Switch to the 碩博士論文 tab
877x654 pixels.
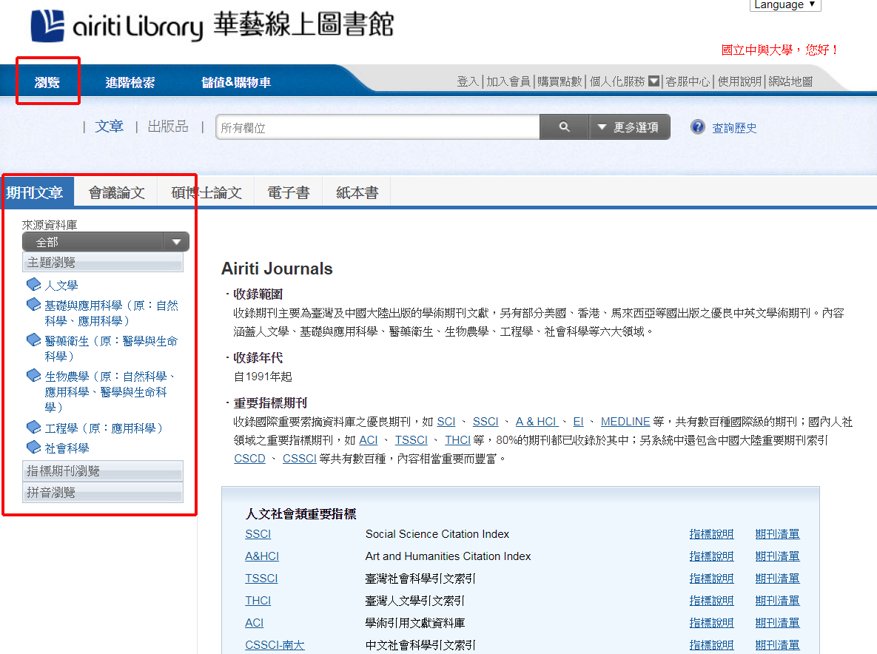[206, 193]
